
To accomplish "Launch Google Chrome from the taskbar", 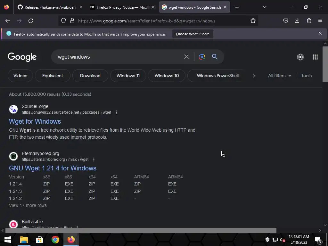I will click(x=55, y=240).
